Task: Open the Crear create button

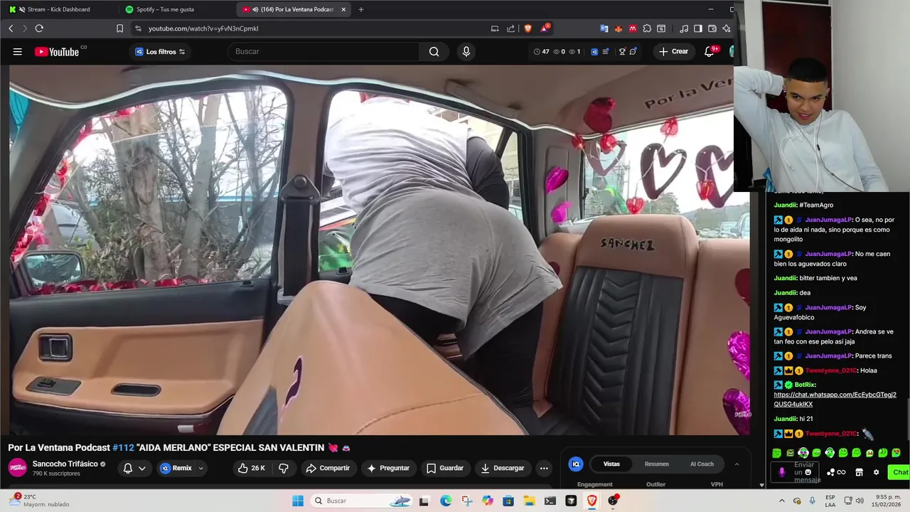Action: [x=673, y=51]
